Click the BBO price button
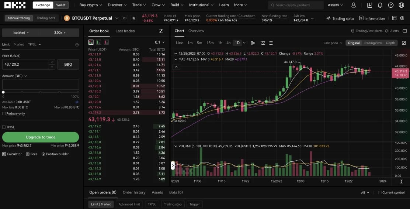Viewport: 410px width, 209px height. pyautogui.click(x=68, y=64)
